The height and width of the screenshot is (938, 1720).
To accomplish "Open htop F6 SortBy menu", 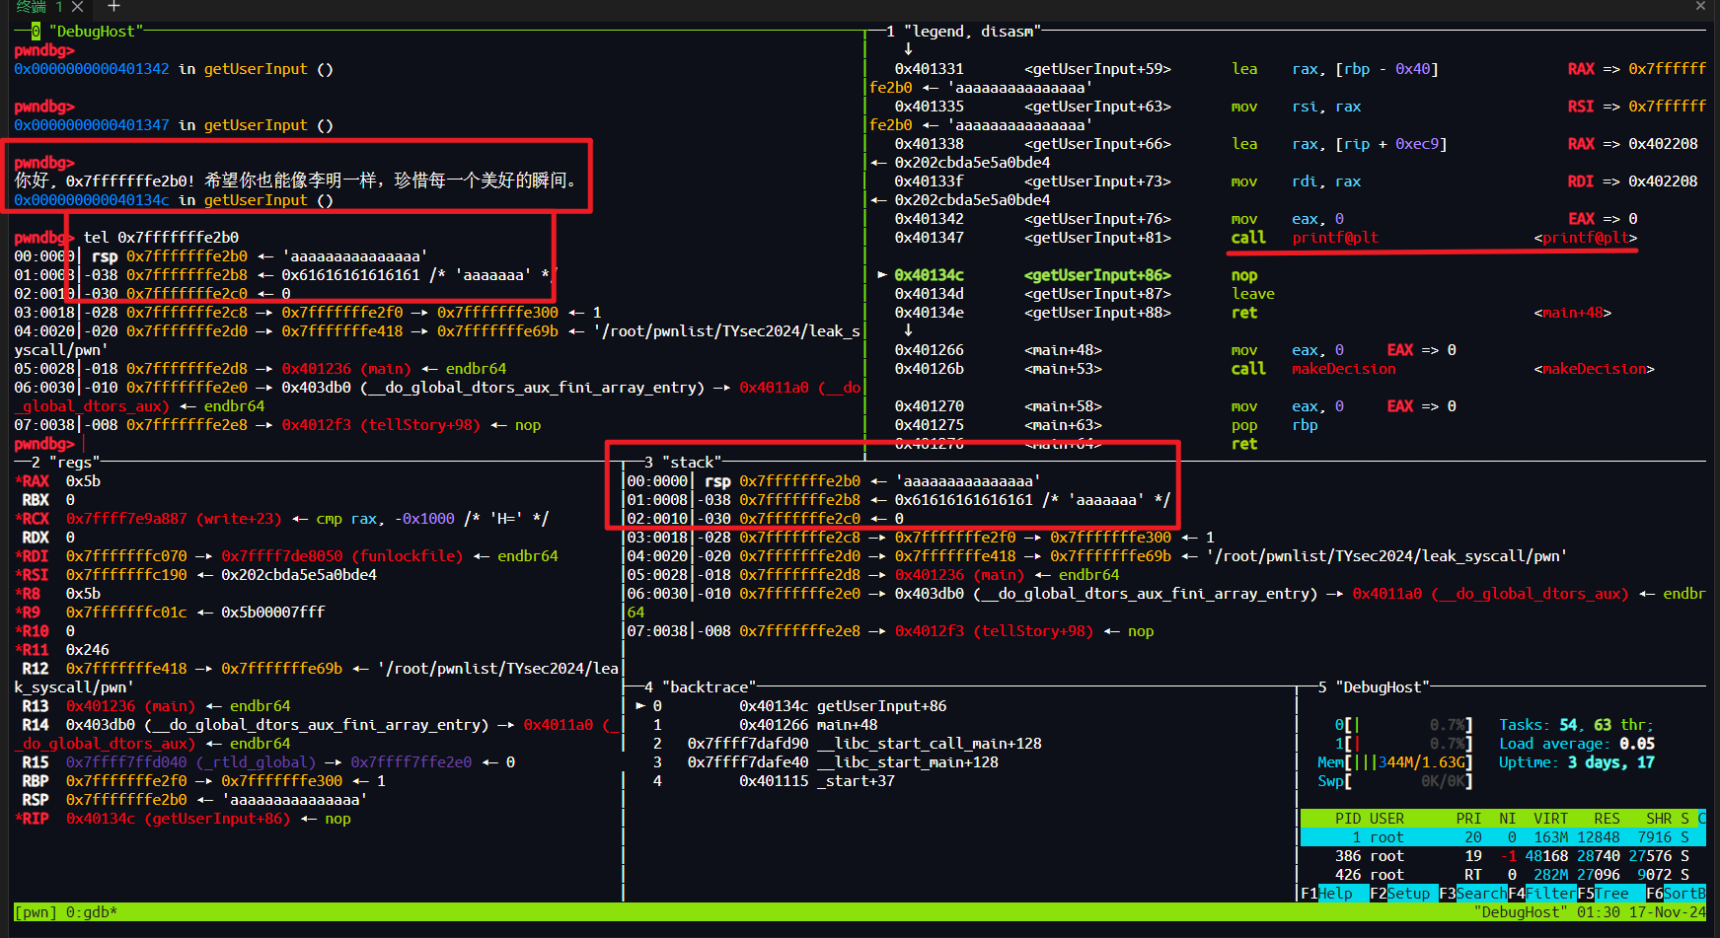I will [x=1676, y=894].
